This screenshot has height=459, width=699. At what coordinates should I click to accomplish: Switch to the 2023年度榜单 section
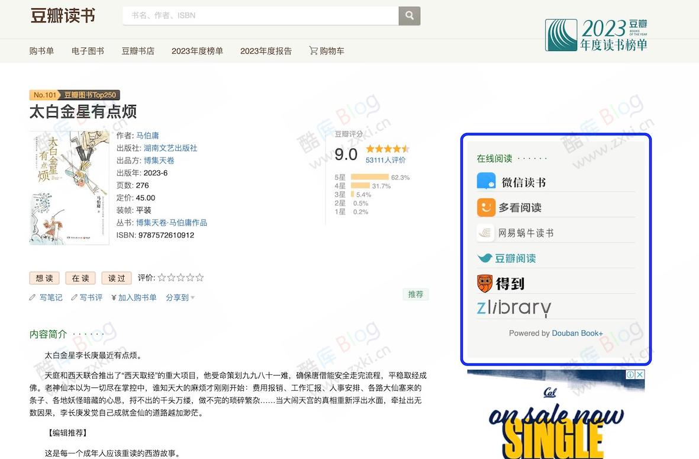197,51
